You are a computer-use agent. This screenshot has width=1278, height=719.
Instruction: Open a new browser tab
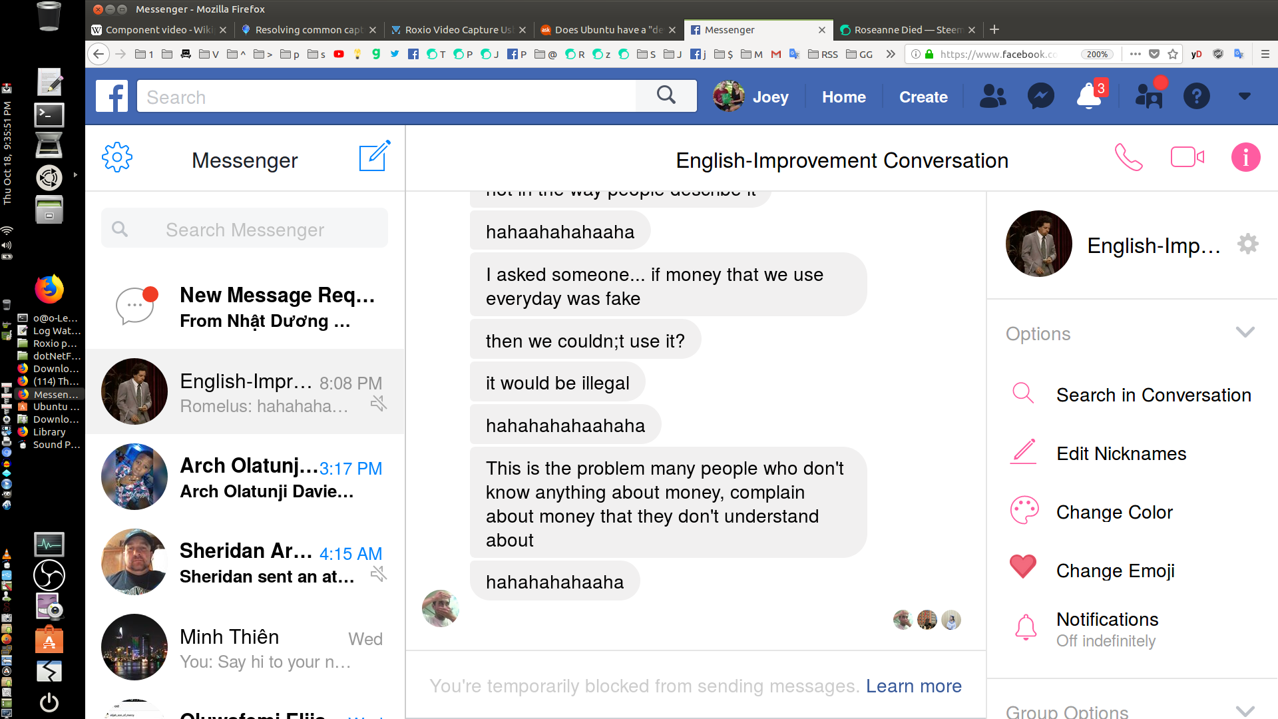994,29
